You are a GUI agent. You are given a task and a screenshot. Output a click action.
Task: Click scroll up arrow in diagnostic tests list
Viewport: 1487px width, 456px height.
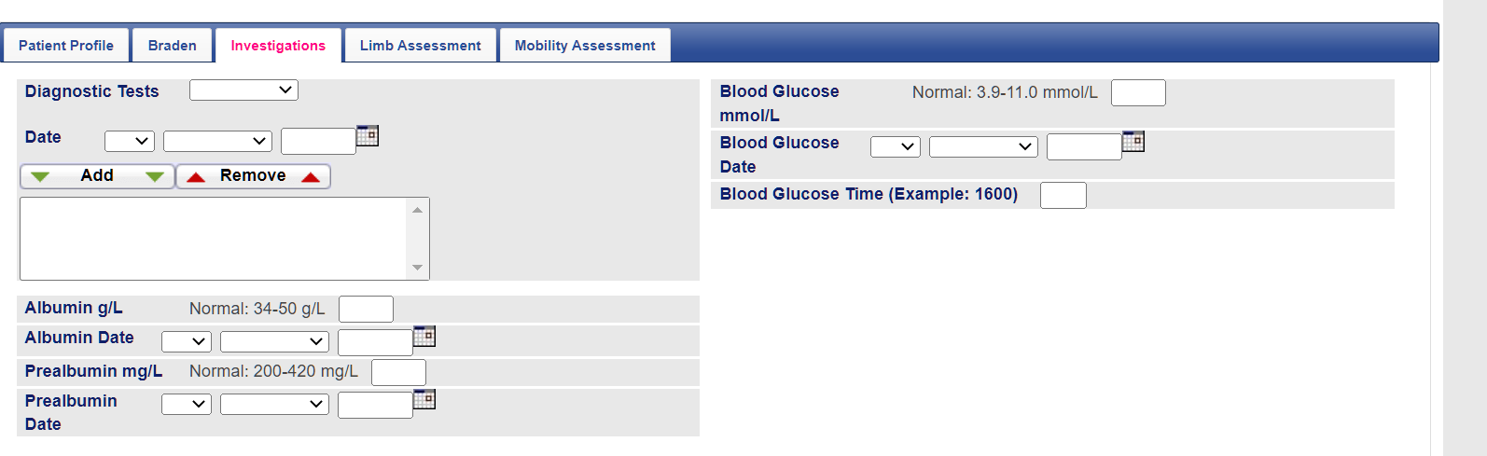click(417, 211)
